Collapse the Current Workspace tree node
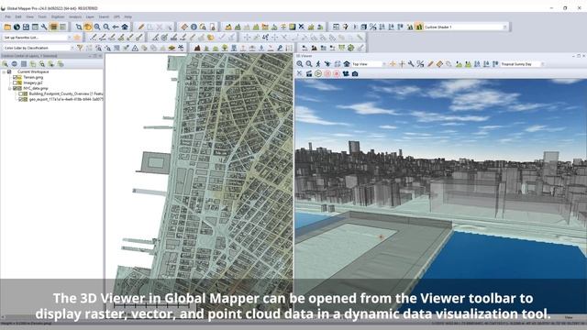 (4, 71)
